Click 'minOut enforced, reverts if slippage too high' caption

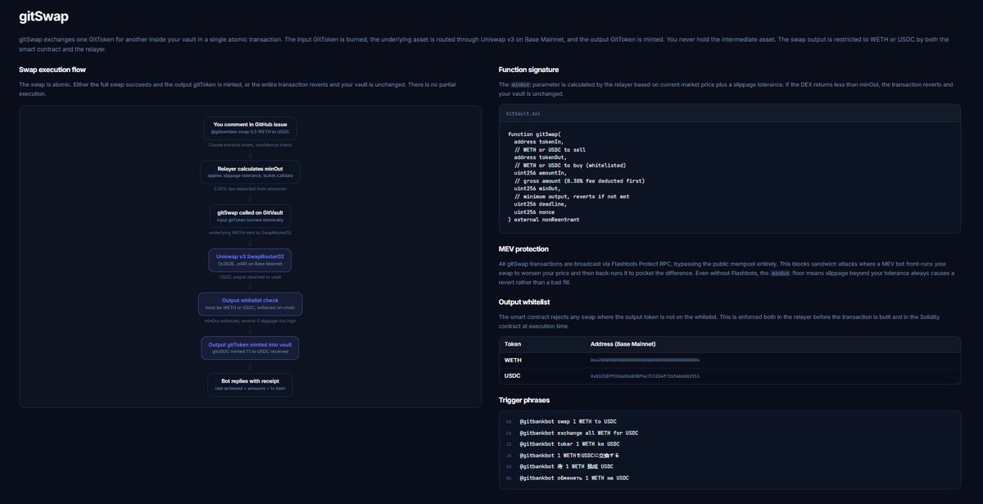[x=250, y=321]
